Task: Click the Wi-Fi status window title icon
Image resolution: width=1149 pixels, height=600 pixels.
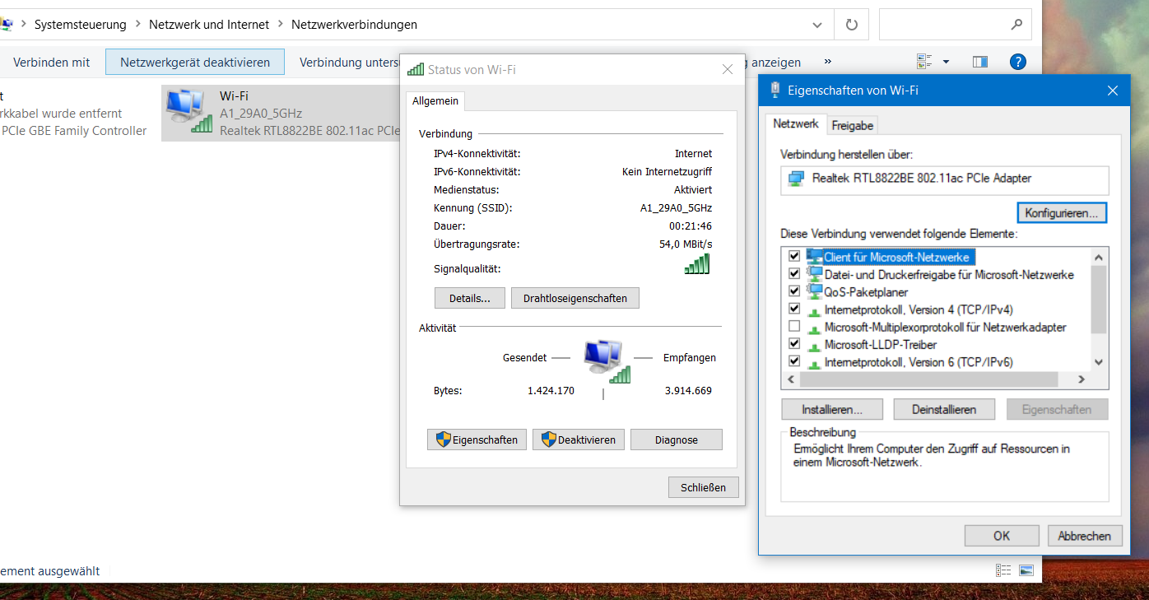Action: [x=416, y=70]
